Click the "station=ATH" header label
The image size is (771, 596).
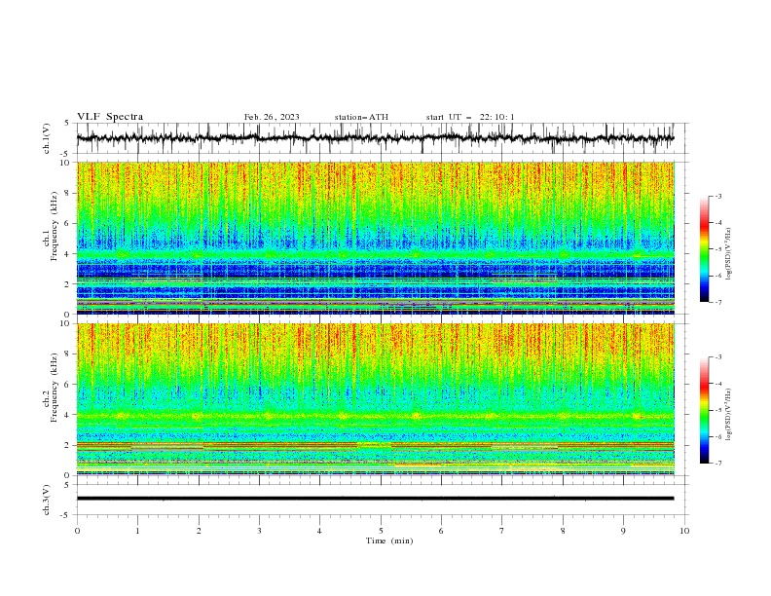361,117
